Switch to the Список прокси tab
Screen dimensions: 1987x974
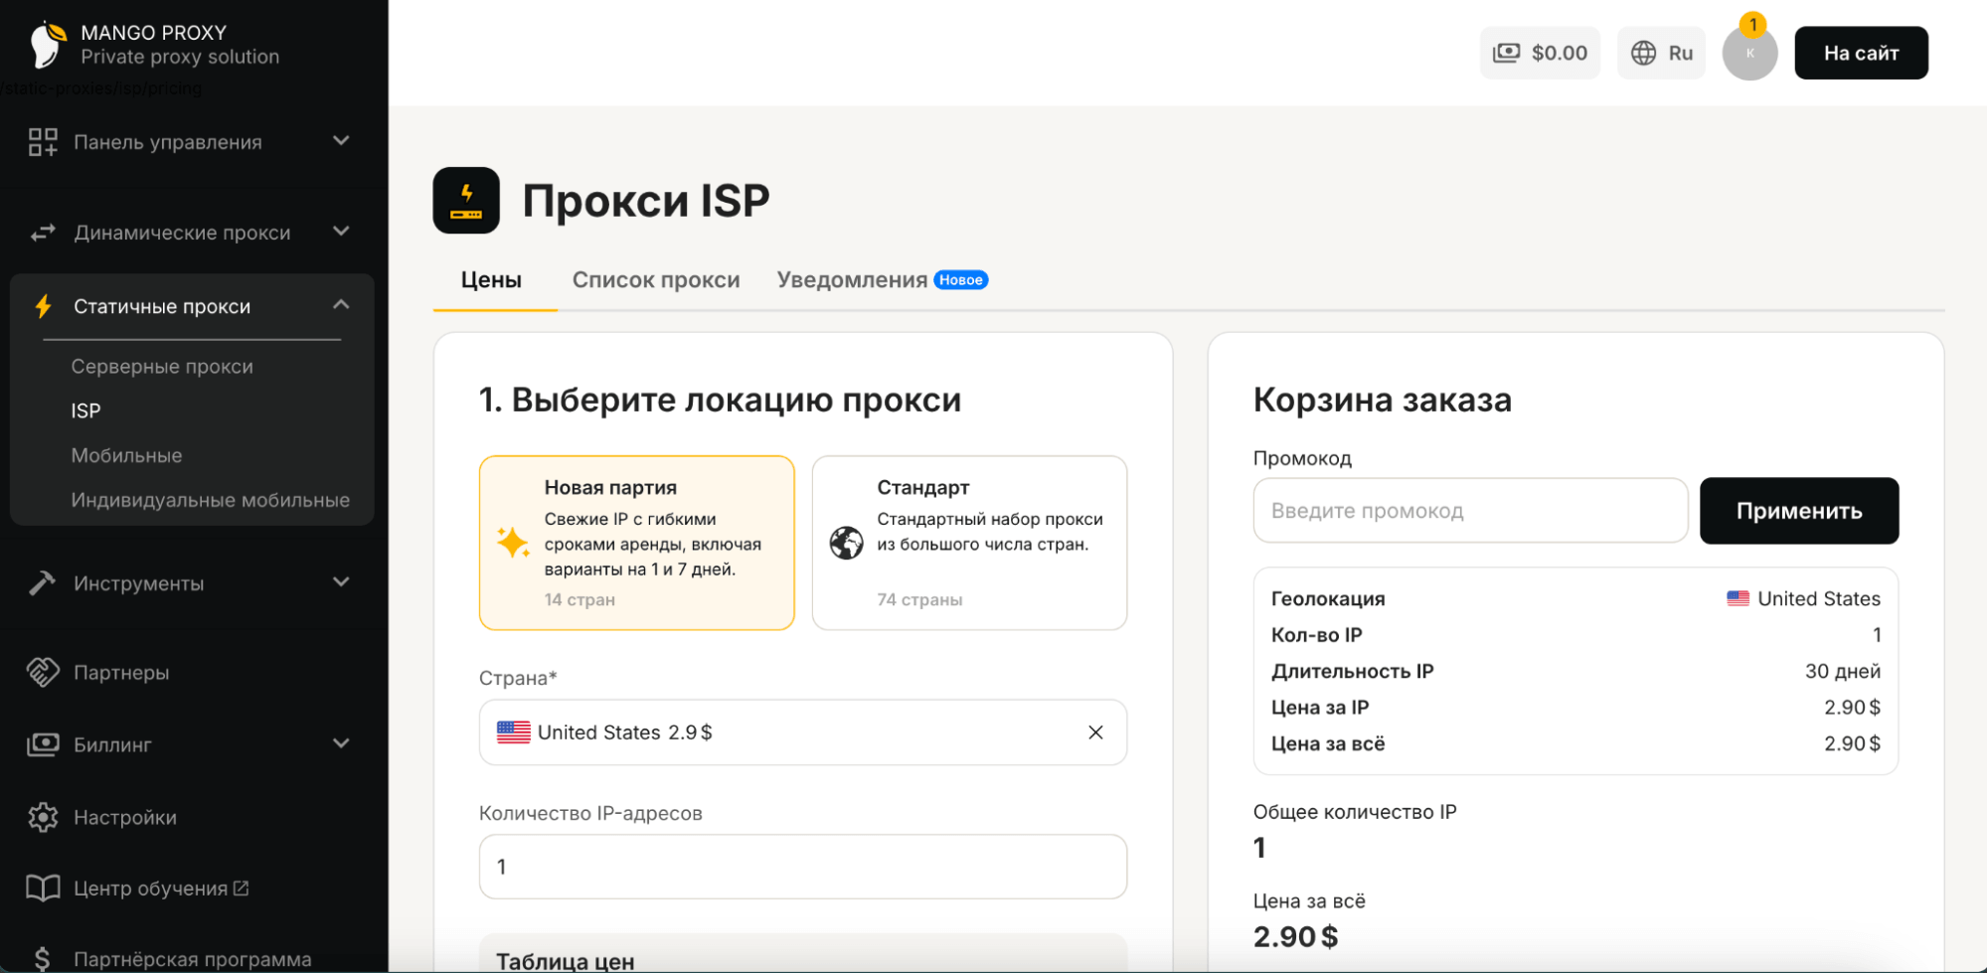coord(656,280)
